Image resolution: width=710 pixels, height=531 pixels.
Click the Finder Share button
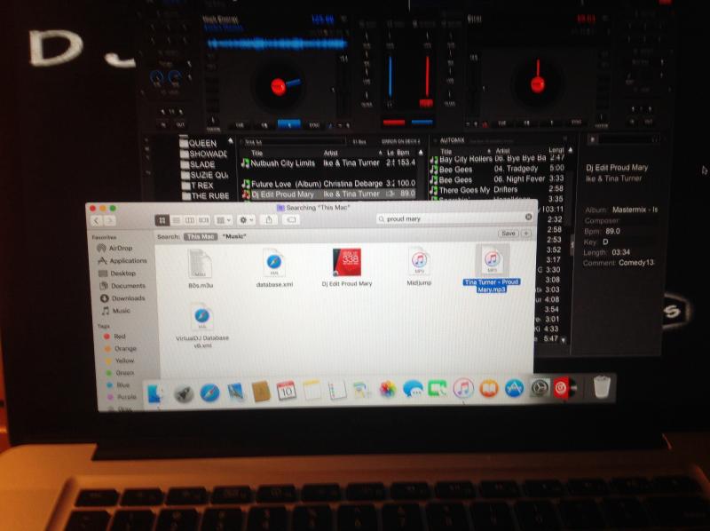click(x=269, y=219)
